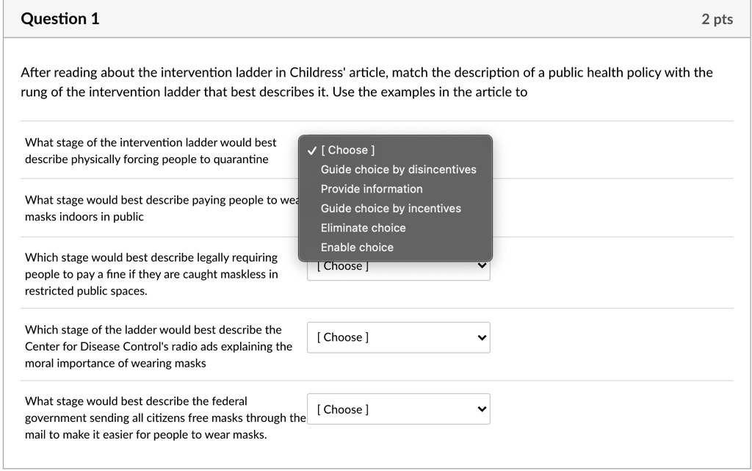This screenshot has width=752, height=471.
Task: Select the checked "[ Choose ]" placeholder option
Action: pos(351,150)
